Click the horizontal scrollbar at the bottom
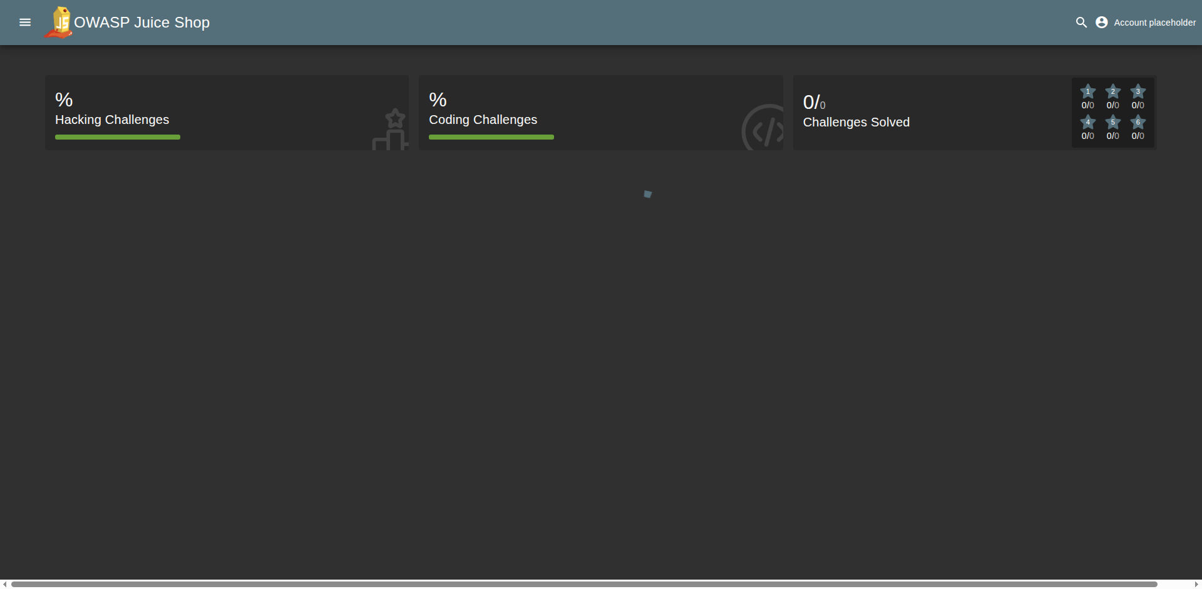 click(583, 584)
